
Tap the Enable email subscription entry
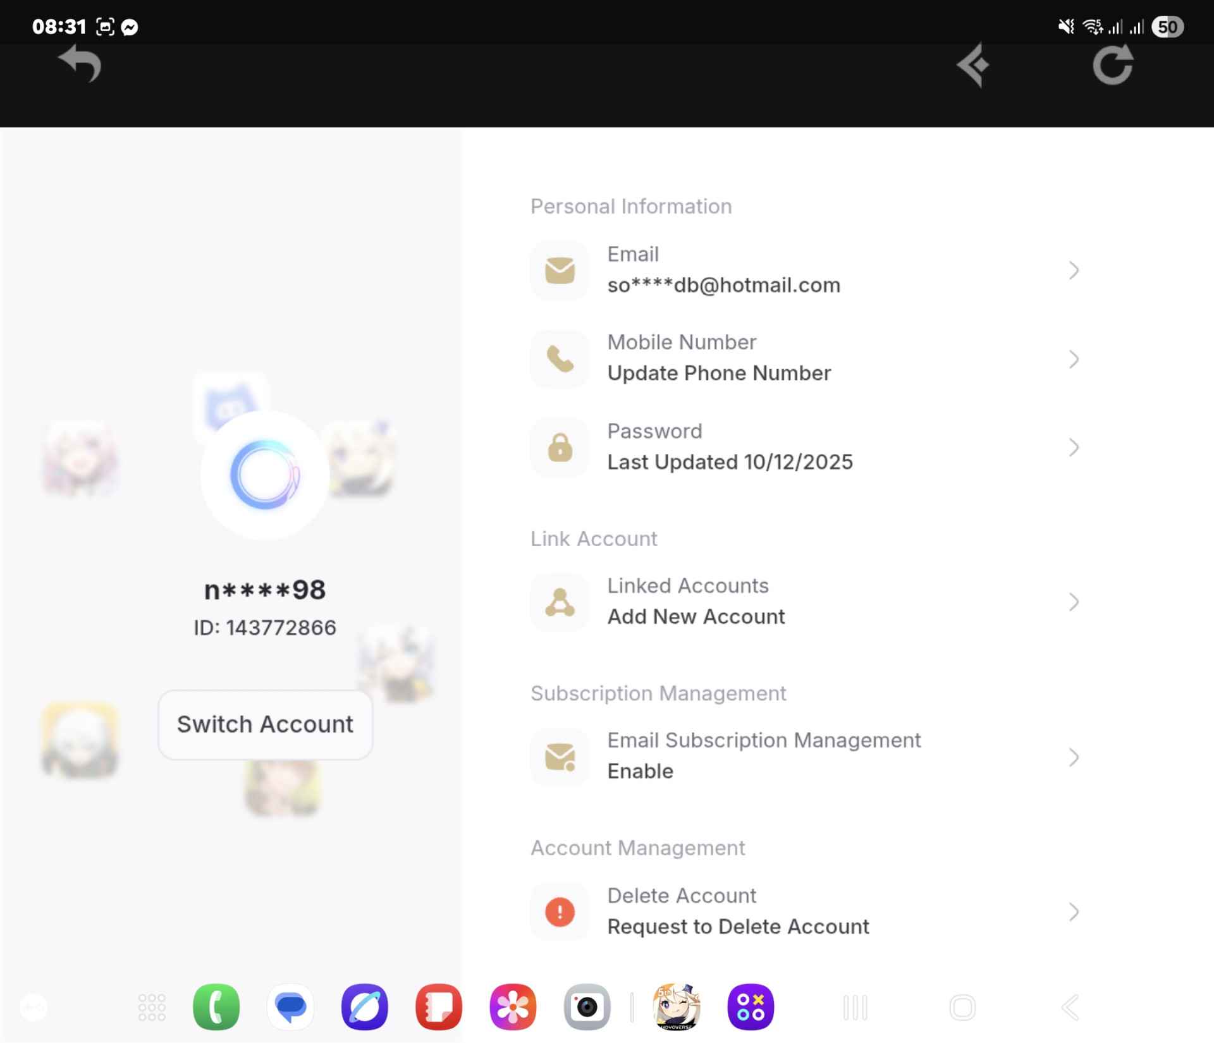click(x=640, y=771)
